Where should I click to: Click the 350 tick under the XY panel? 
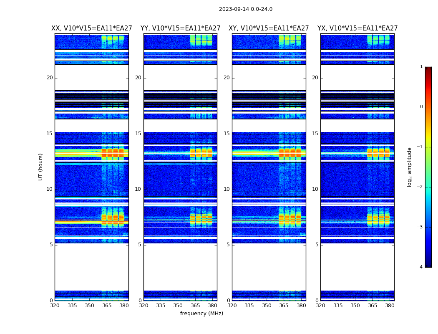point(267,306)
